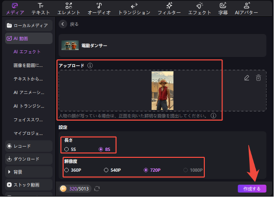Open the テキスト tab

pyautogui.click(x=41, y=9)
